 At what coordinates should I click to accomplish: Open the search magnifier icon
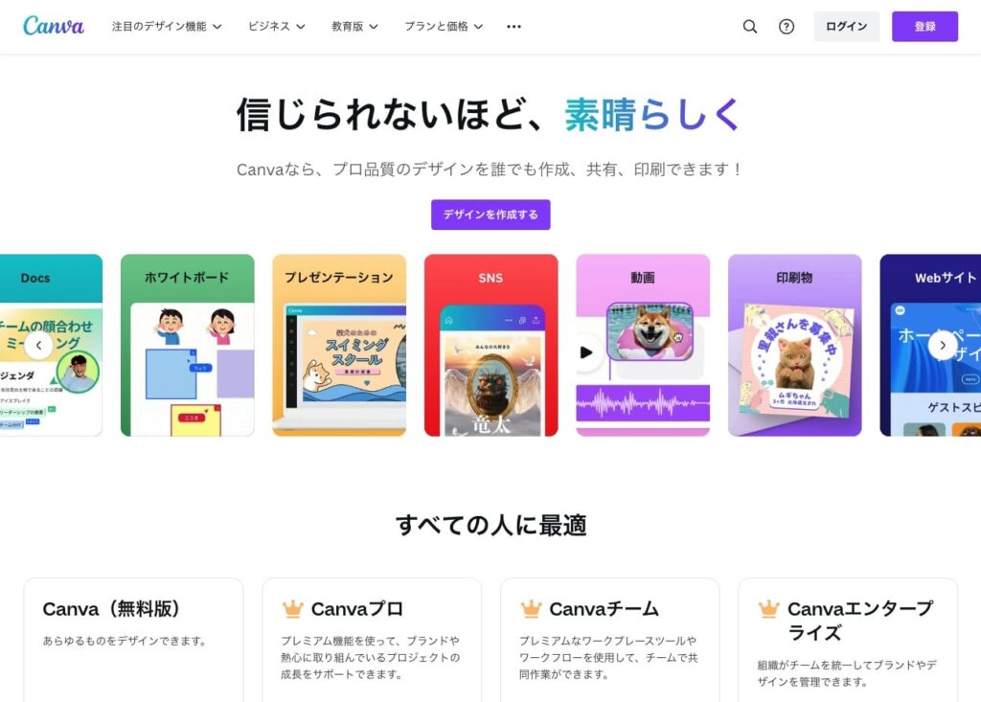pyautogui.click(x=749, y=26)
